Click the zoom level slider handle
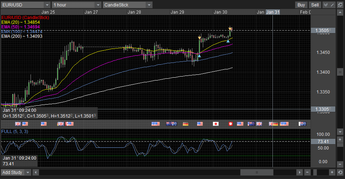 (x=315, y=173)
